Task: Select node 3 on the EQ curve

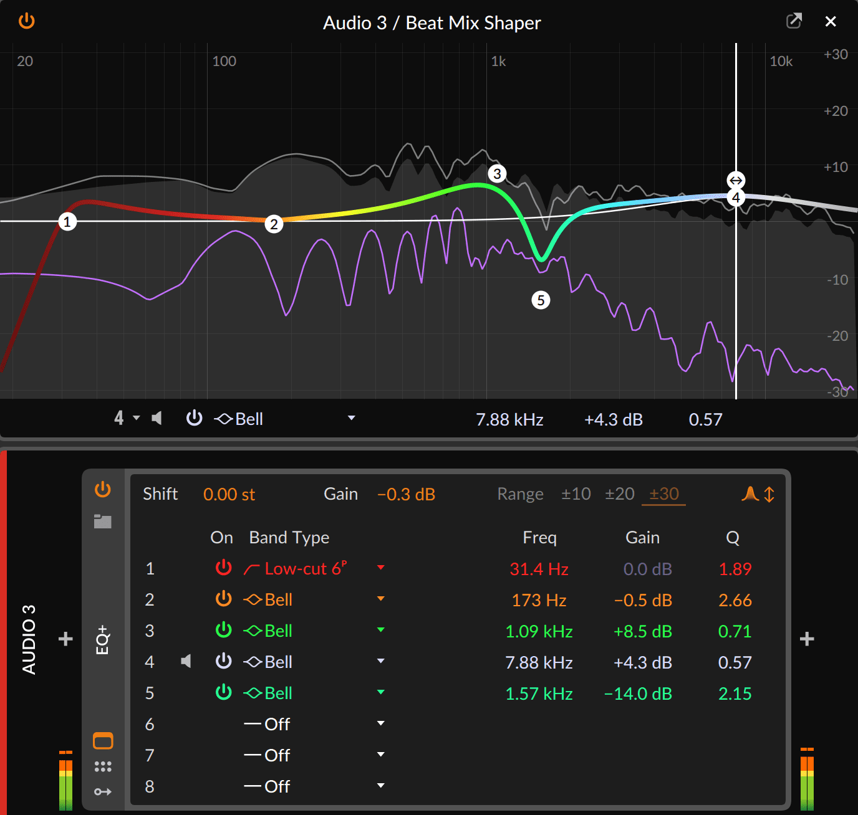Action: (x=497, y=174)
